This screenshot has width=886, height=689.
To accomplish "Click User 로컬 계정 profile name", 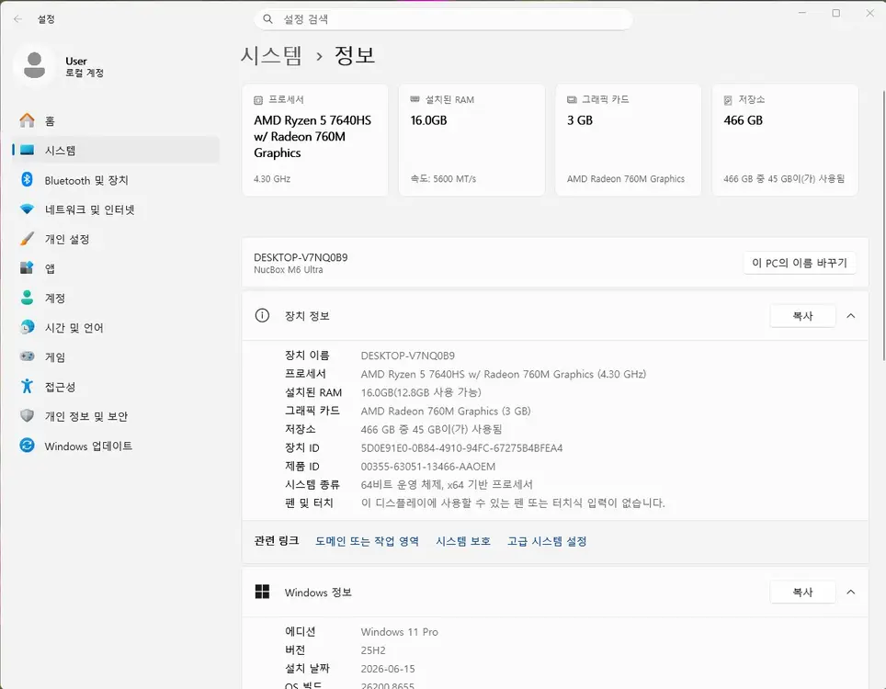I will [x=85, y=66].
